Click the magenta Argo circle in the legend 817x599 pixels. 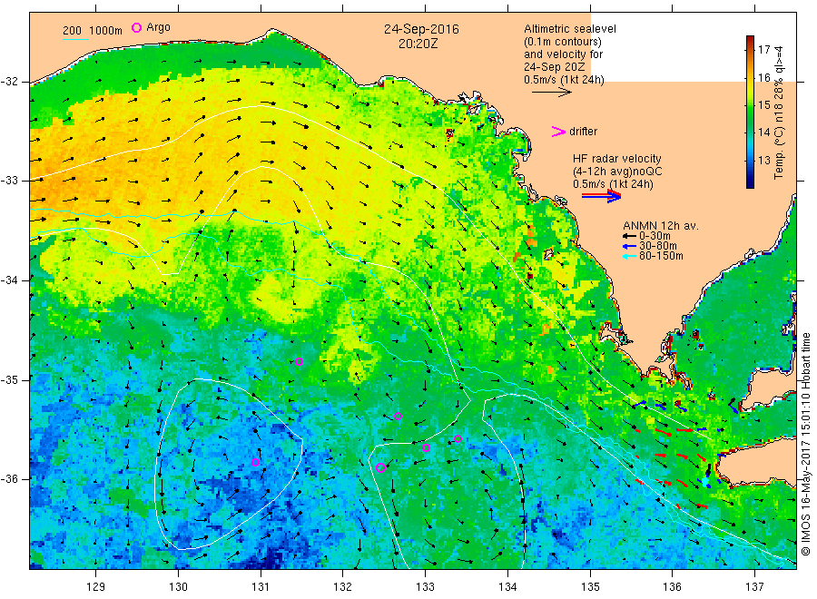(136, 27)
